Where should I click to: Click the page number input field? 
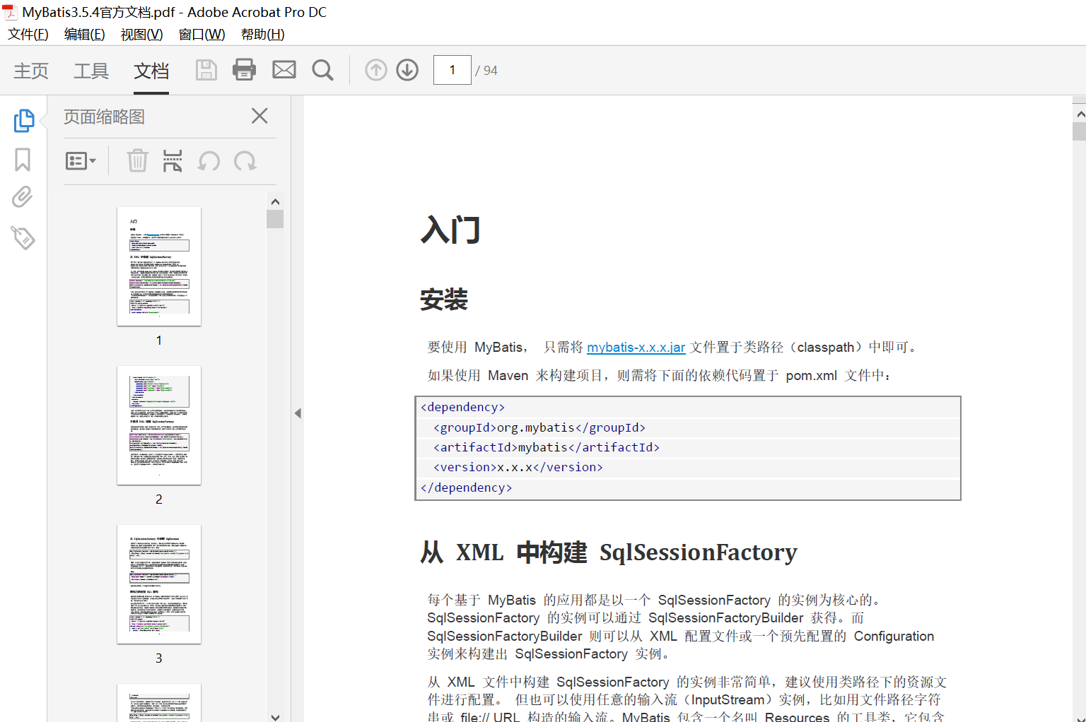[452, 70]
